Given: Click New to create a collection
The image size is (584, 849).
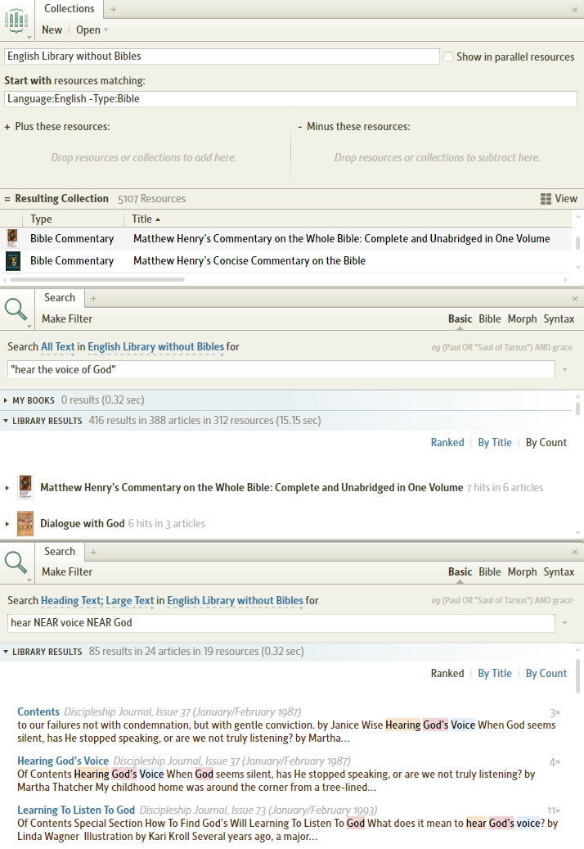Looking at the screenshot, I should pyautogui.click(x=52, y=29).
